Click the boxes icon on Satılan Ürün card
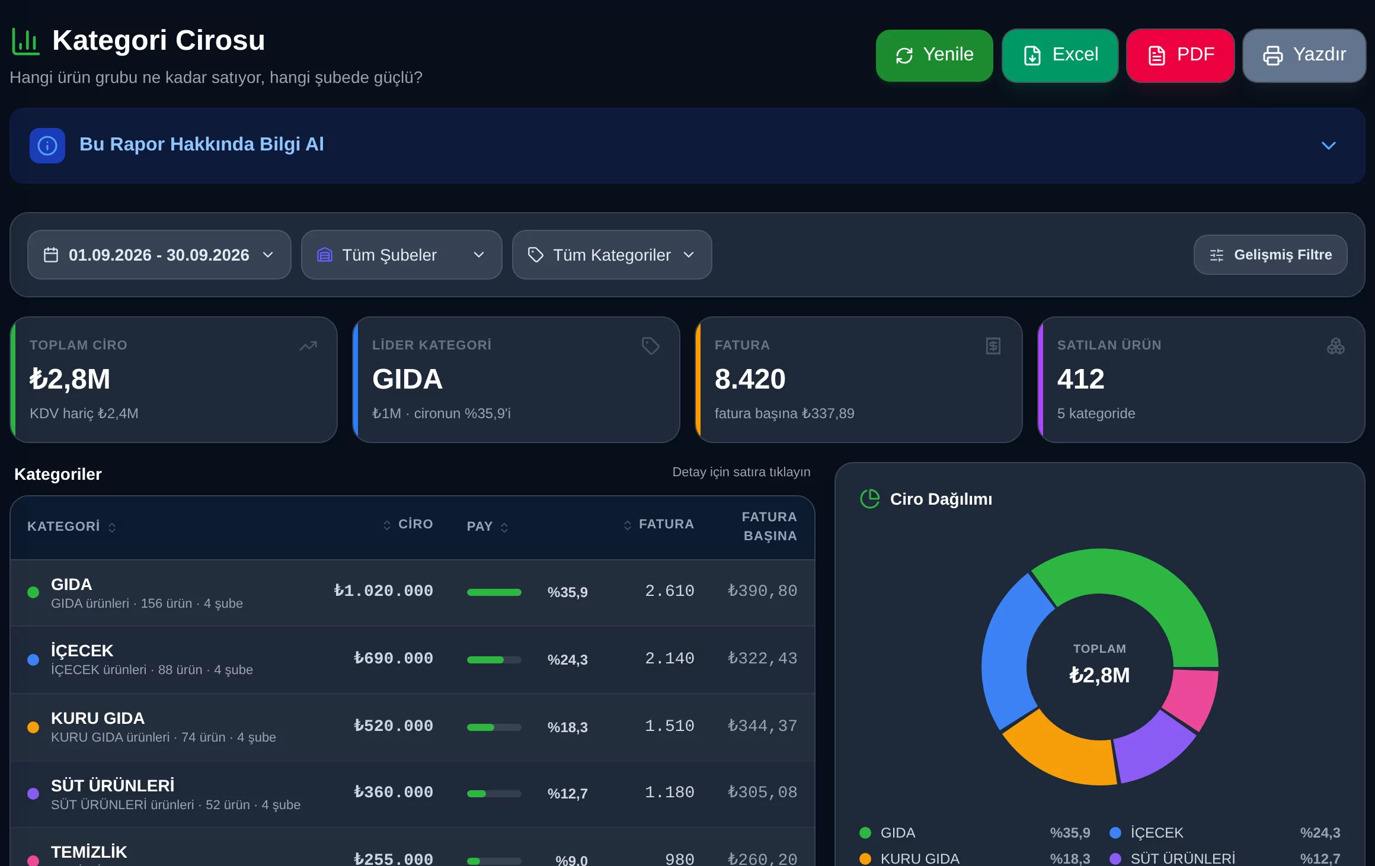1375x866 pixels. 1336,346
